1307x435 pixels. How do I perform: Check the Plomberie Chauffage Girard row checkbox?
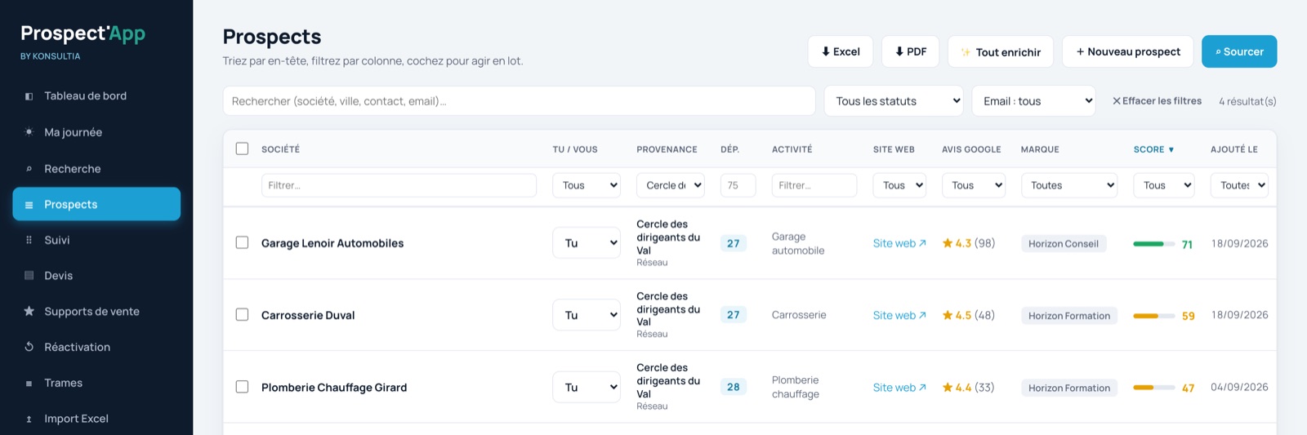coord(242,387)
